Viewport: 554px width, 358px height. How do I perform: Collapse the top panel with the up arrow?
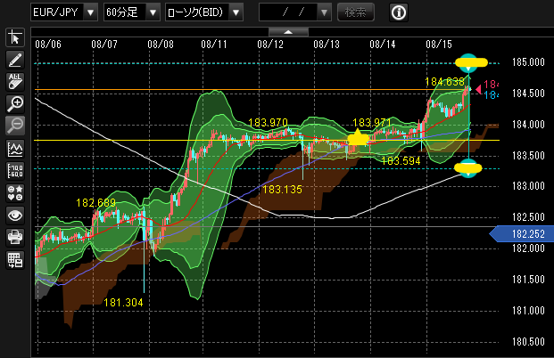point(288,32)
